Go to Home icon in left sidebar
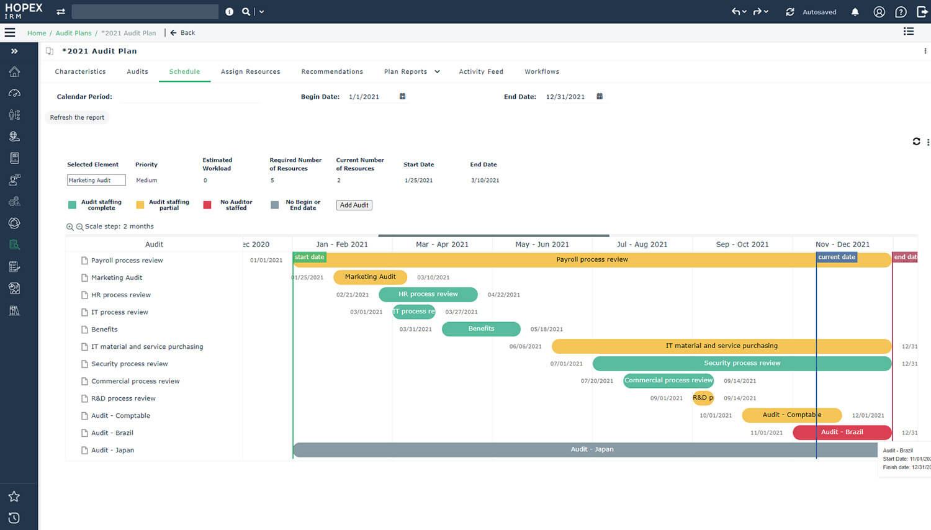The width and height of the screenshot is (931, 530). (14, 72)
